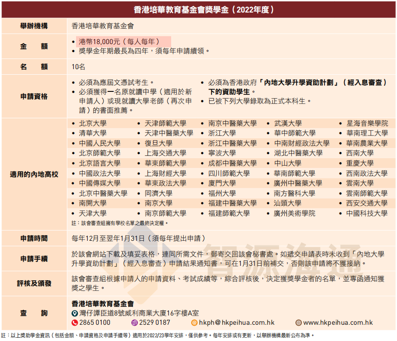
Task: Click the 適用的內地高校 row header
Action: [34, 174]
